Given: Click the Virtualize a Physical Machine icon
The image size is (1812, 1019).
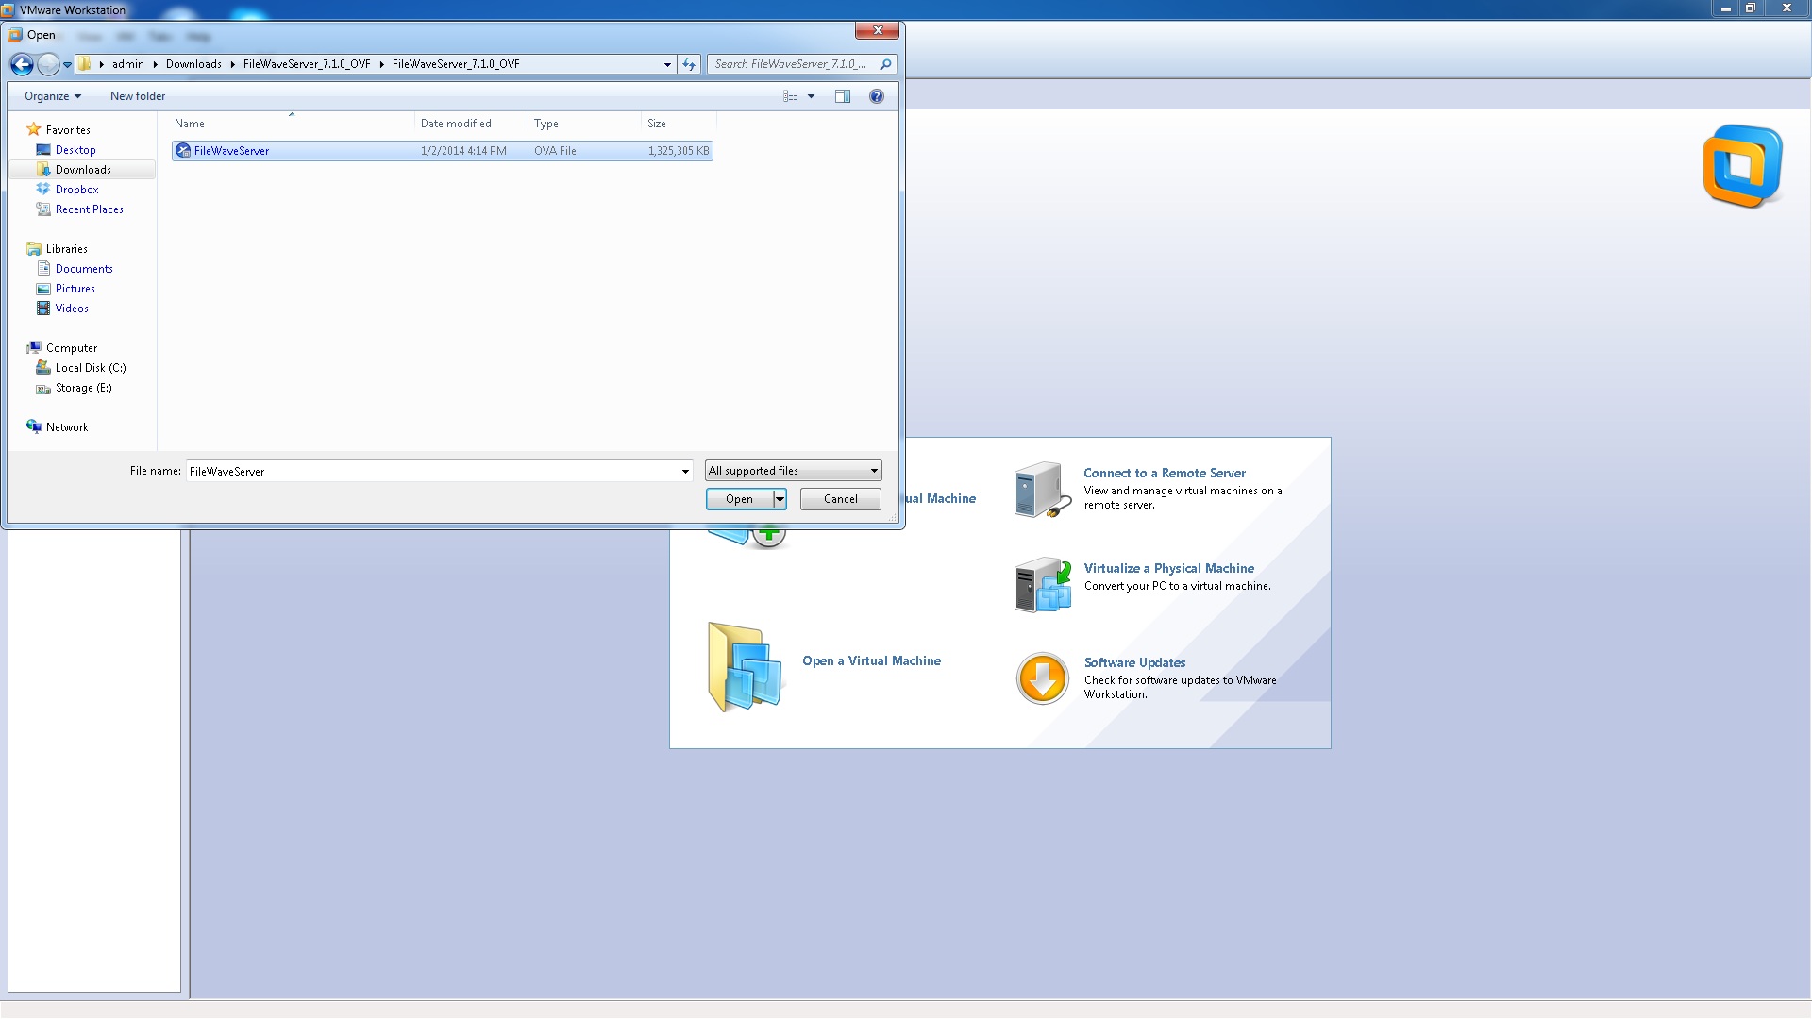Looking at the screenshot, I should pyautogui.click(x=1043, y=585).
